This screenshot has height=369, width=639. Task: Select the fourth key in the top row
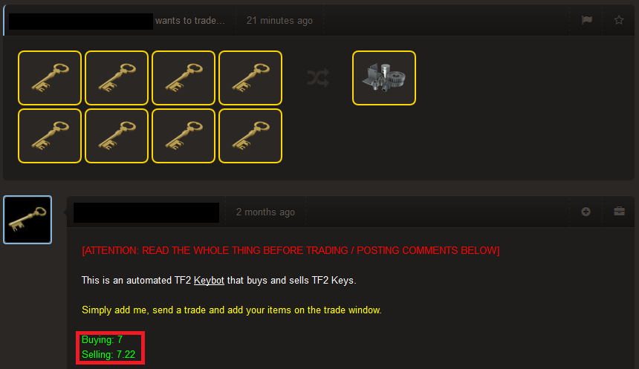[250, 78]
